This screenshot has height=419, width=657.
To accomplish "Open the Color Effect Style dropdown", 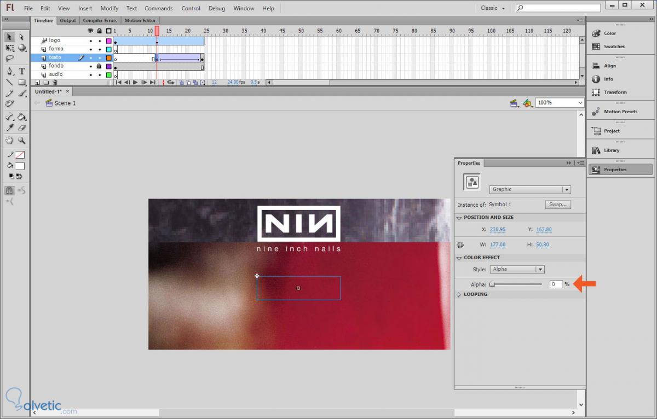I will click(x=516, y=269).
